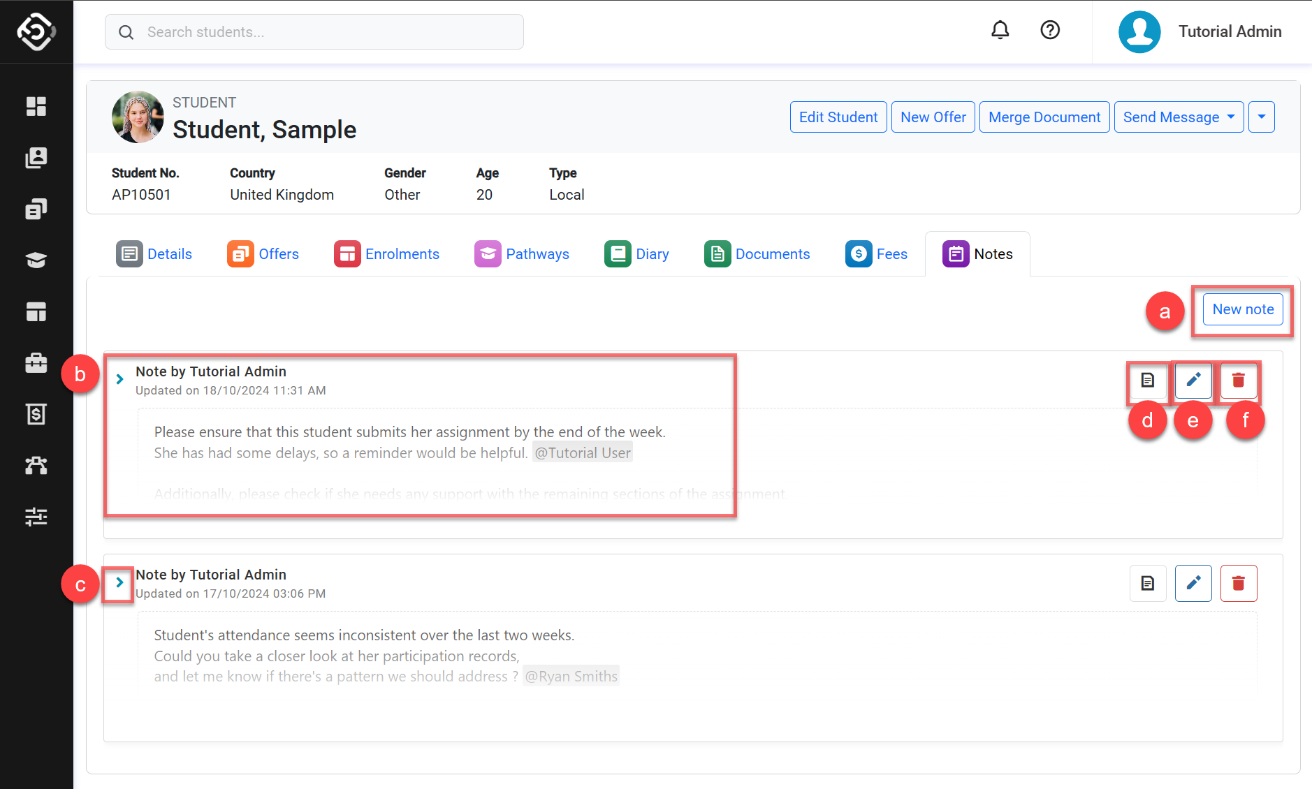Open the briefcase icon in sidebar
The image size is (1312, 789).
coord(36,363)
